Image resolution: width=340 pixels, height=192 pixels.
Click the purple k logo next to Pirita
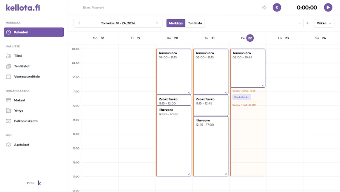[39, 183]
